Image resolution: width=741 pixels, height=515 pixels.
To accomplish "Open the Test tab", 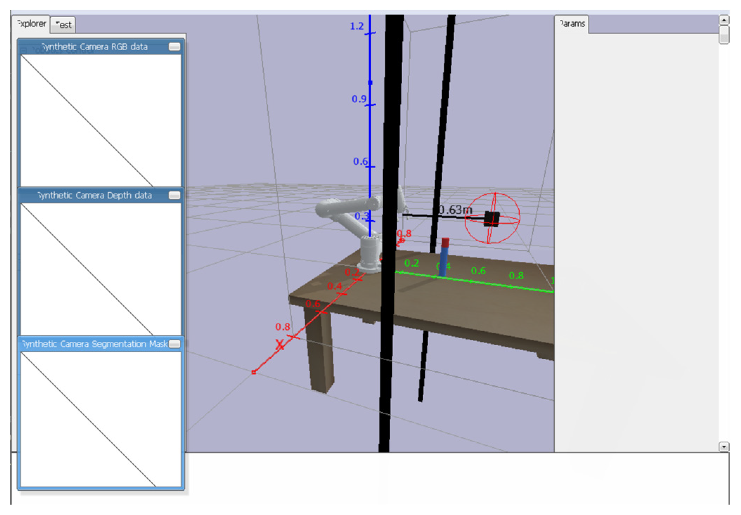I will click(63, 25).
